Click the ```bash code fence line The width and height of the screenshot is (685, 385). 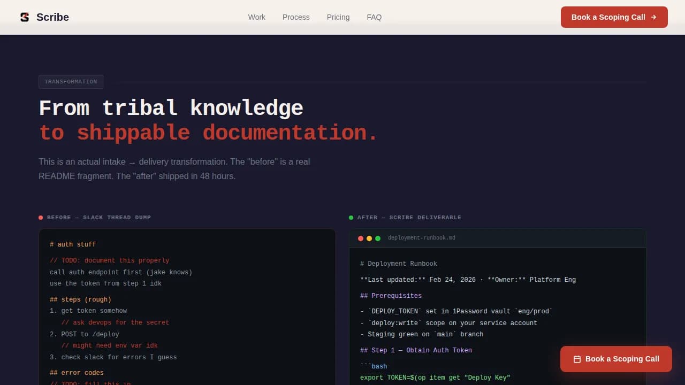click(374, 366)
